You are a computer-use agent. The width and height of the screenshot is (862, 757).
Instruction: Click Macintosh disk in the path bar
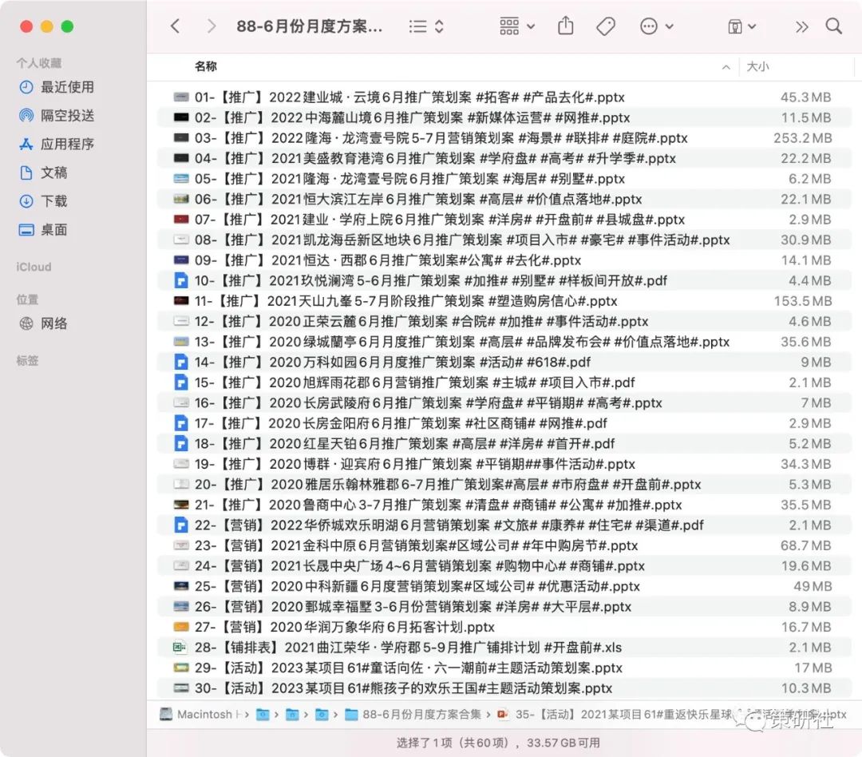pyautogui.click(x=200, y=714)
